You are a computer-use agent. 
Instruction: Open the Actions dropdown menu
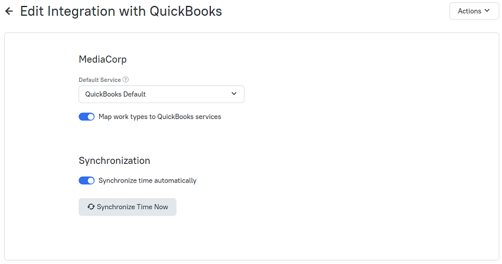tap(474, 11)
